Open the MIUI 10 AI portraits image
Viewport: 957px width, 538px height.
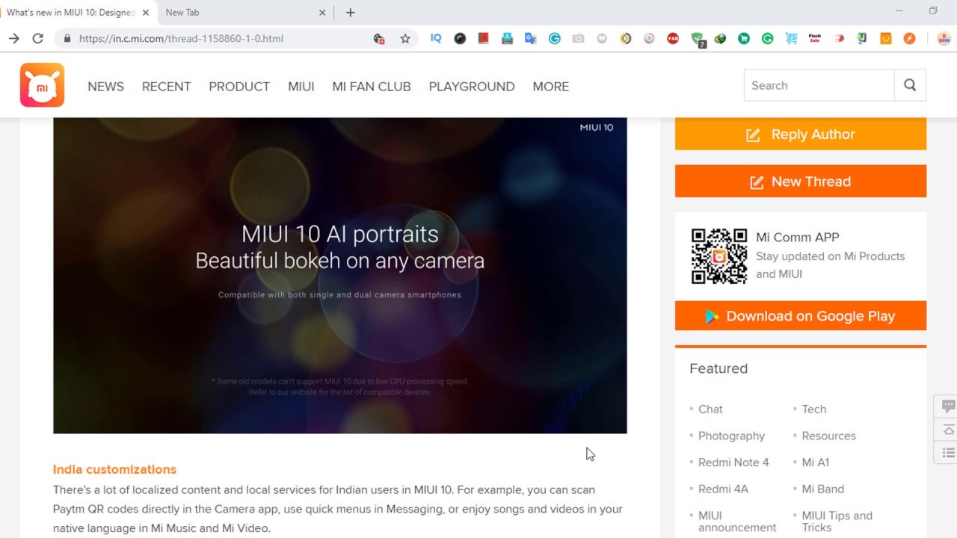[340, 276]
